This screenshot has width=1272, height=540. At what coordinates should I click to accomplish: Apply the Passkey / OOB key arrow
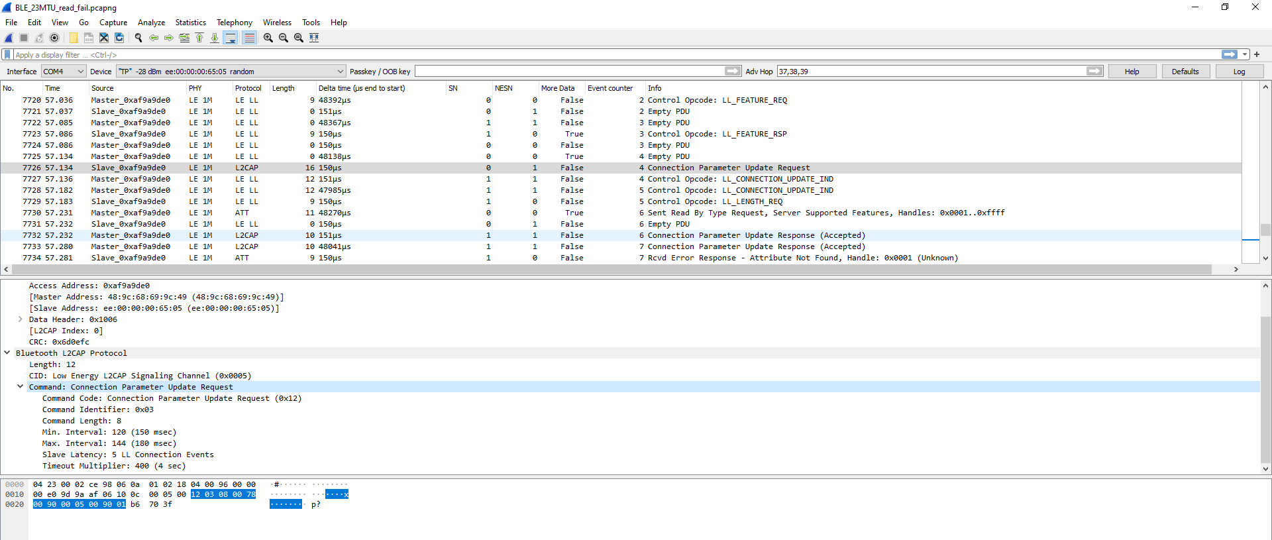point(733,71)
